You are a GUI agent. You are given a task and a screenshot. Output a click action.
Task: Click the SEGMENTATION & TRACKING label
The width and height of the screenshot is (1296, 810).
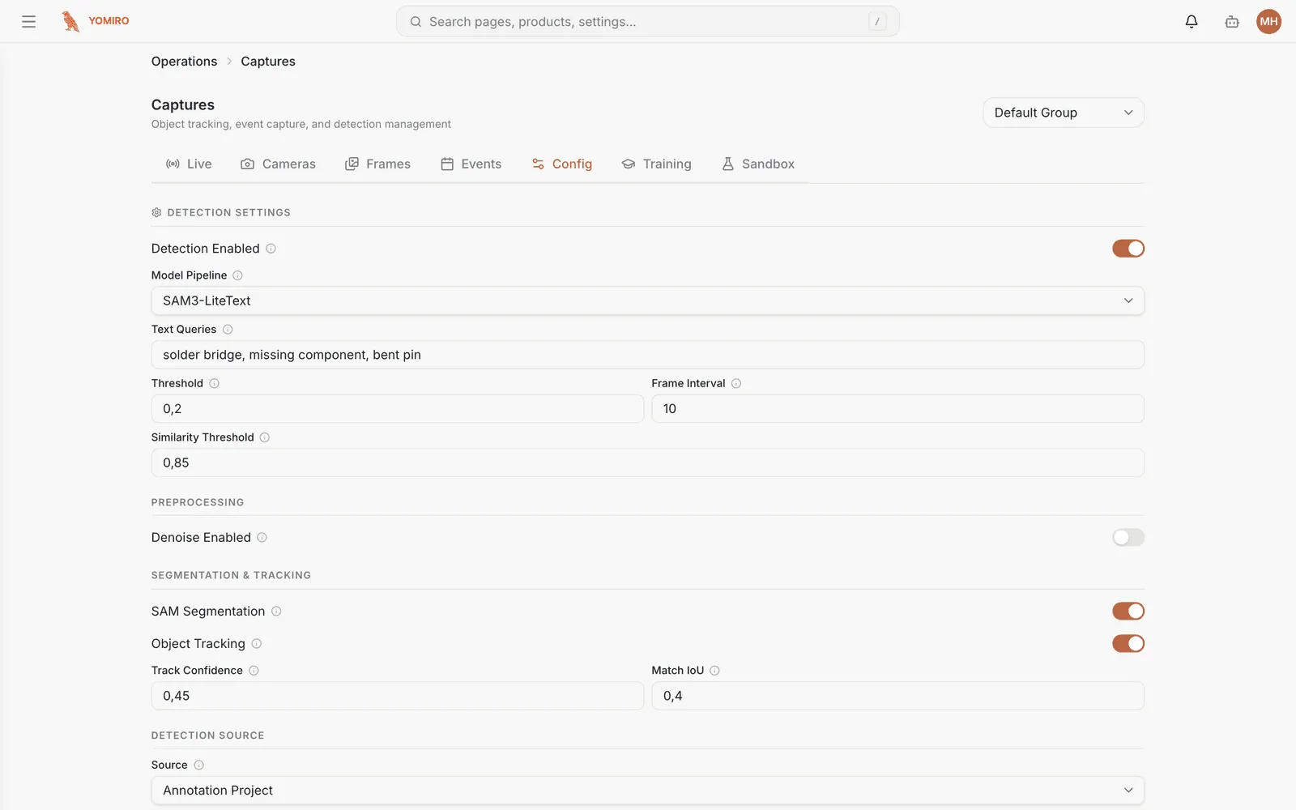click(x=231, y=576)
